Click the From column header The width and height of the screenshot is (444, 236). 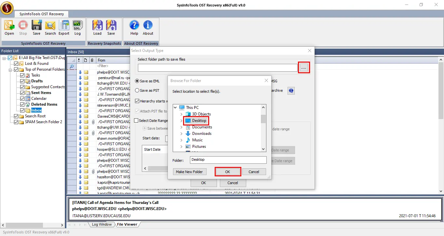coord(114,60)
